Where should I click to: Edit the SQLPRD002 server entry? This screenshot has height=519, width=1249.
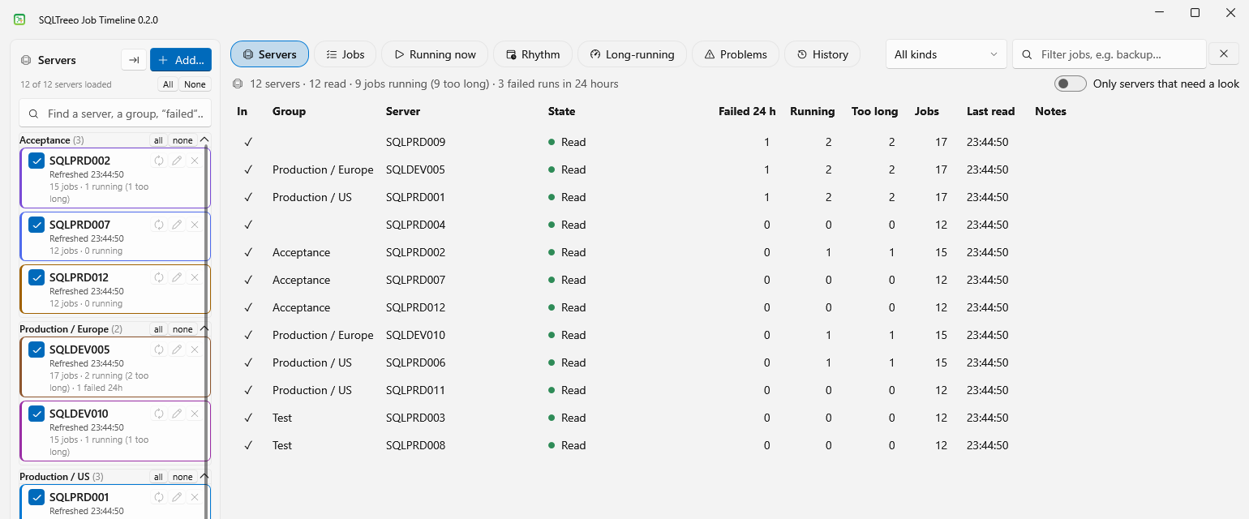click(177, 161)
